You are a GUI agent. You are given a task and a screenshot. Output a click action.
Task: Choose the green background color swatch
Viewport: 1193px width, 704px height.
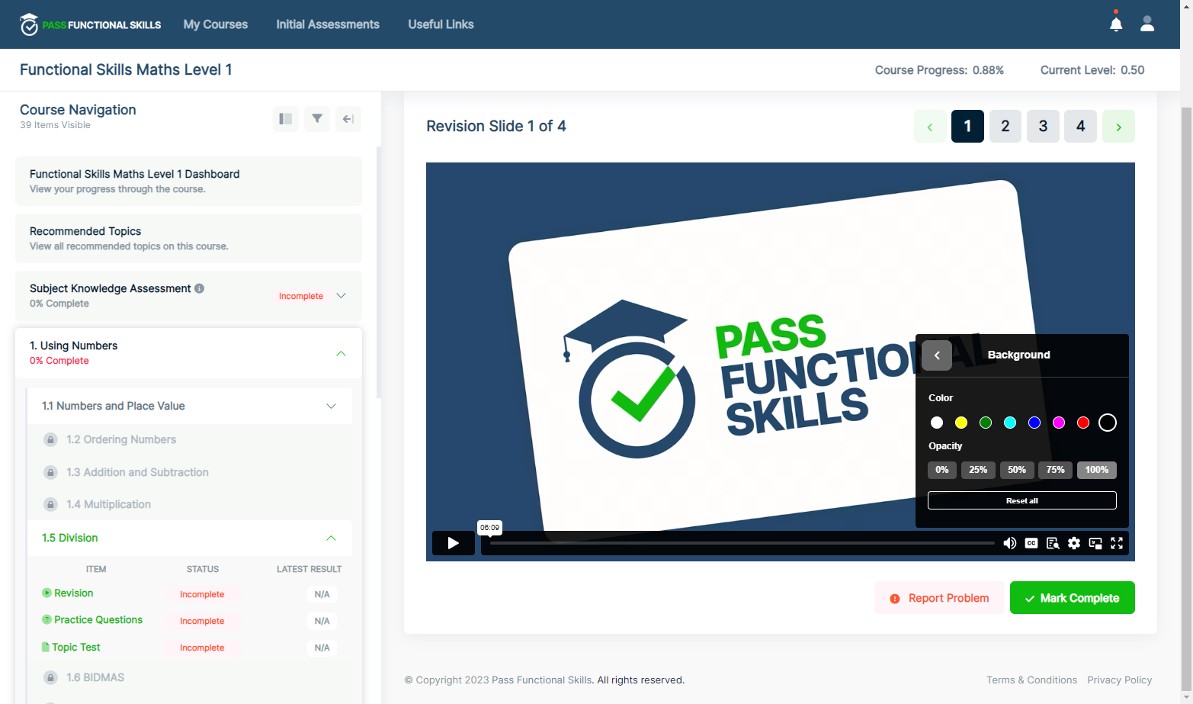tap(986, 423)
